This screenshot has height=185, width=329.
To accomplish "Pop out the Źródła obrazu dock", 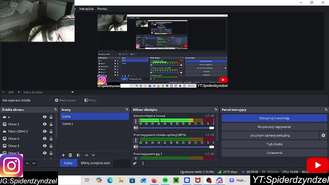I will pos(56,110).
